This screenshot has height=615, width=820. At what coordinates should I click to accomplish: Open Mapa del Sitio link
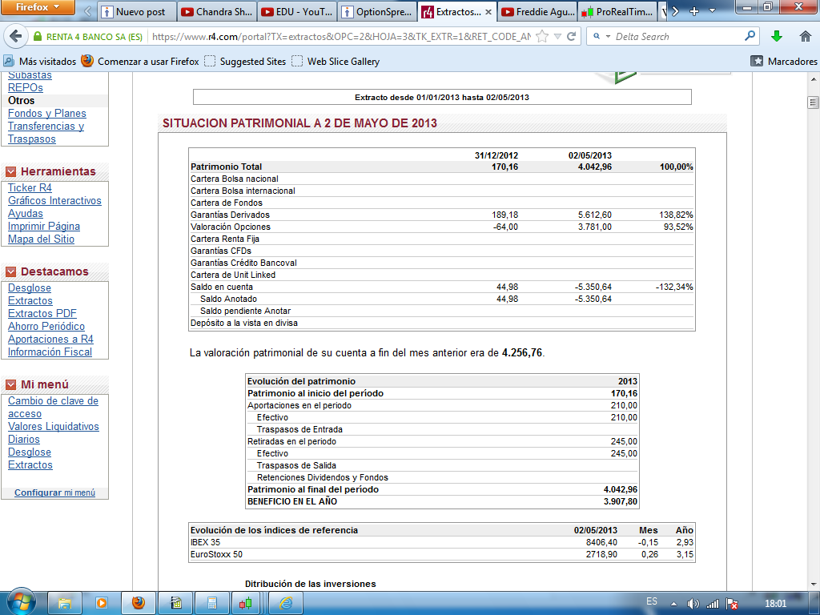point(42,239)
